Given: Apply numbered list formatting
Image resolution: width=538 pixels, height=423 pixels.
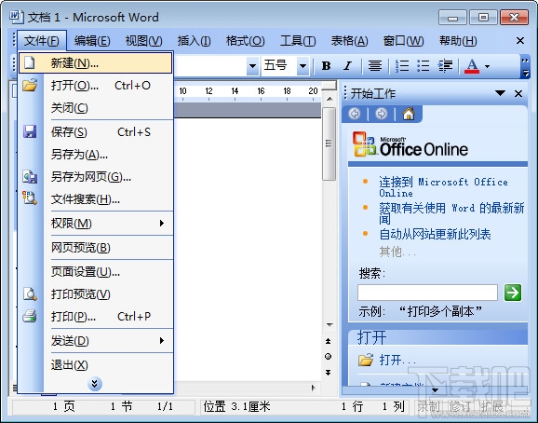Looking at the screenshot, I should pyautogui.click(x=402, y=65).
